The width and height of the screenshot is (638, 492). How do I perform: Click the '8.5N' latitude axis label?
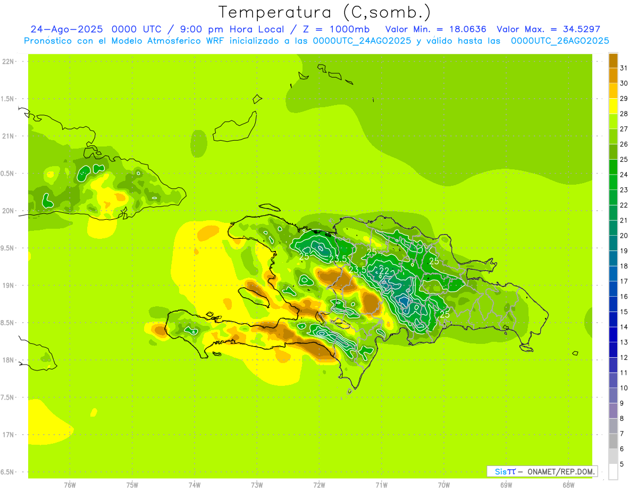[x=8, y=323]
